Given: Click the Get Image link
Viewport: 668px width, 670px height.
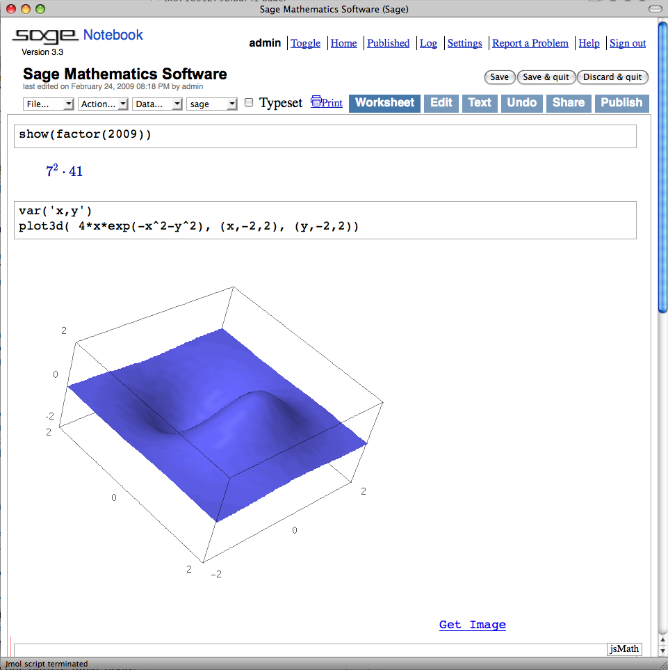Looking at the screenshot, I should coord(473,625).
